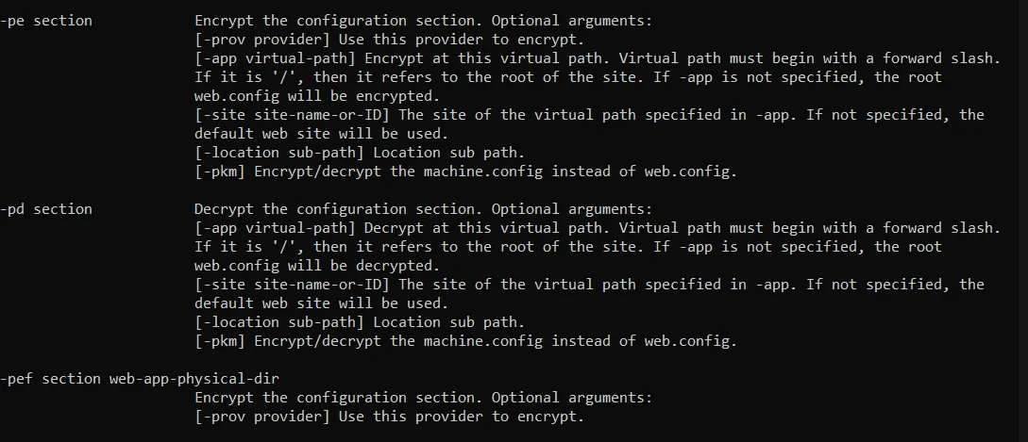Click the text "web.config will be encrypted."
The width and height of the screenshot is (1028, 442).
[317, 96]
